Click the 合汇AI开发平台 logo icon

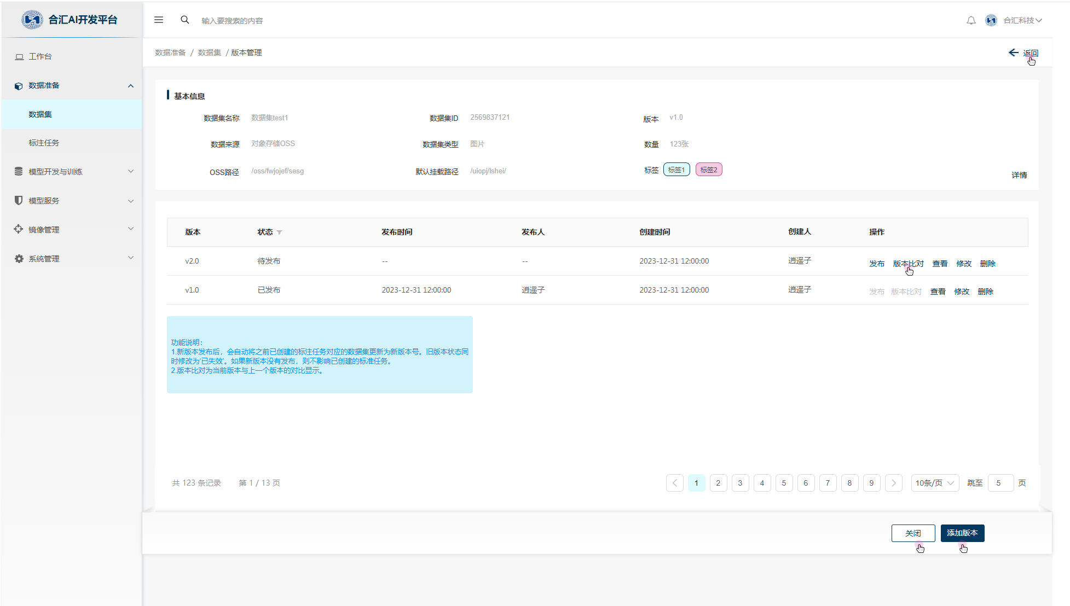pos(32,20)
